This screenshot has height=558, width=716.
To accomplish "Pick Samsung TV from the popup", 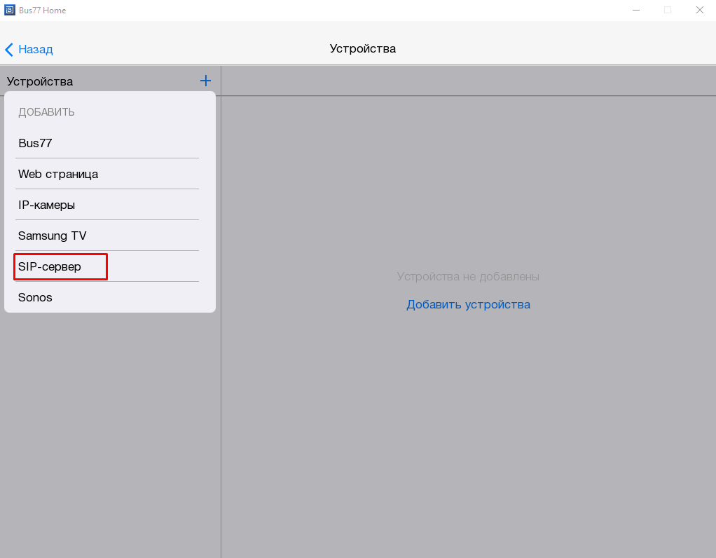I will tap(53, 236).
